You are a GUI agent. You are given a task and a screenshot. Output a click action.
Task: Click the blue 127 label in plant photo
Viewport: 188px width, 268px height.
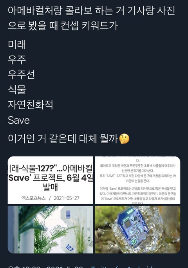pos(70,248)
